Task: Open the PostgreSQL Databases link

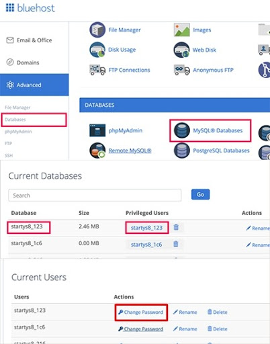Action: pos(221,150)
